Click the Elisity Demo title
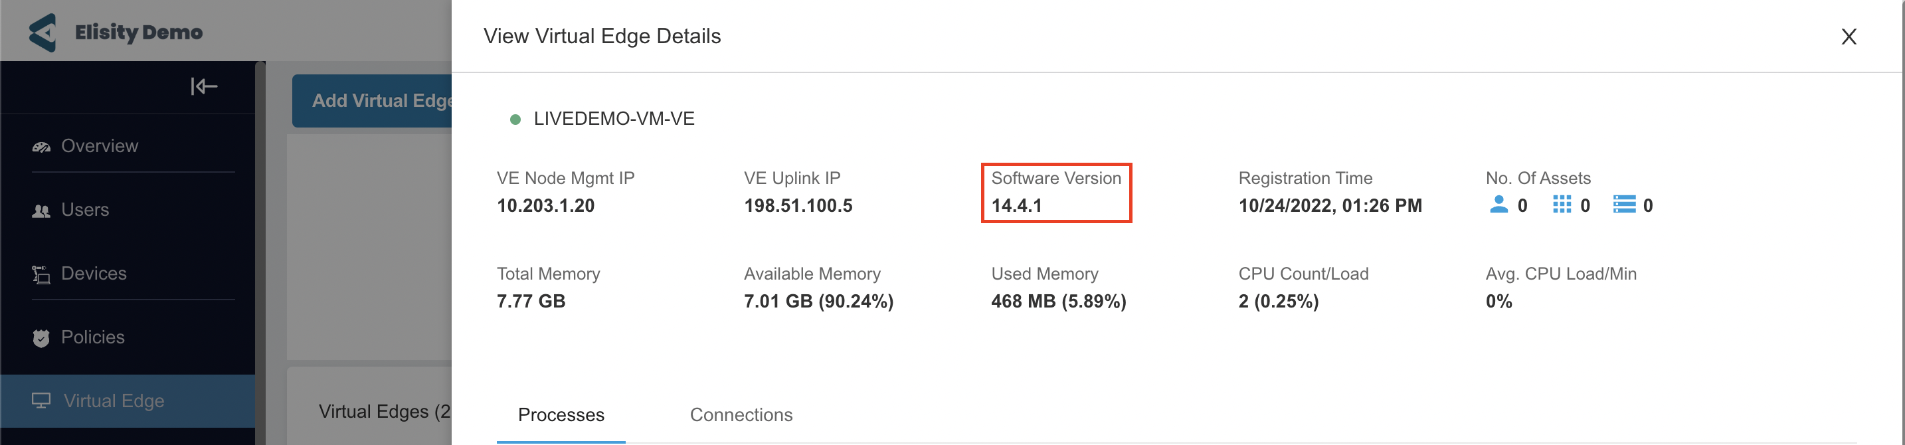Image resolution: width=1905 pixels, height=445 pixels. pyautogui.click(x=138, y=33)
